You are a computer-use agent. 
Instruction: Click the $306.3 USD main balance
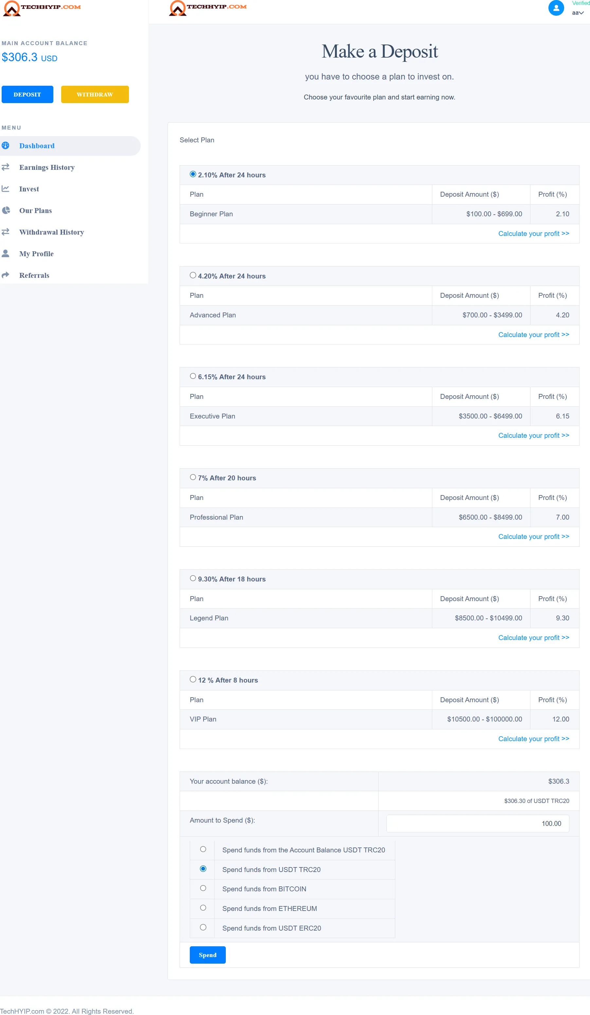pyautogui.click(x=29, y=57)
